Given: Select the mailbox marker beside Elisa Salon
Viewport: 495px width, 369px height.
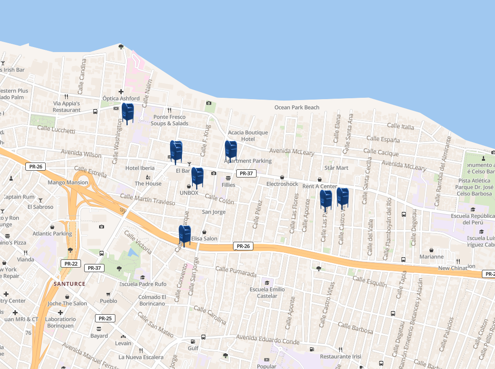Looking at the screenshot, I should [185, 235].
